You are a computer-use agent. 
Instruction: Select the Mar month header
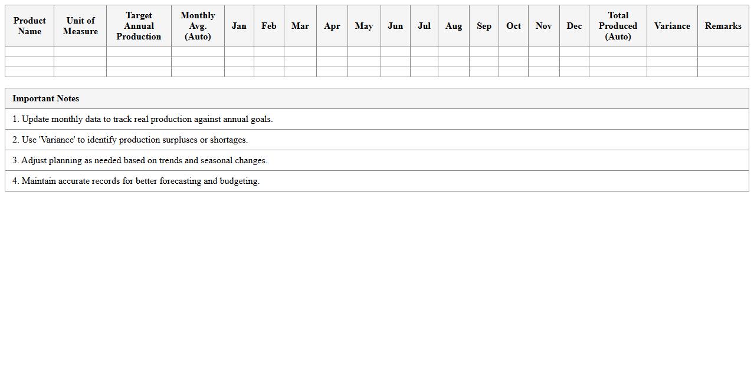[x=300, y=26]
